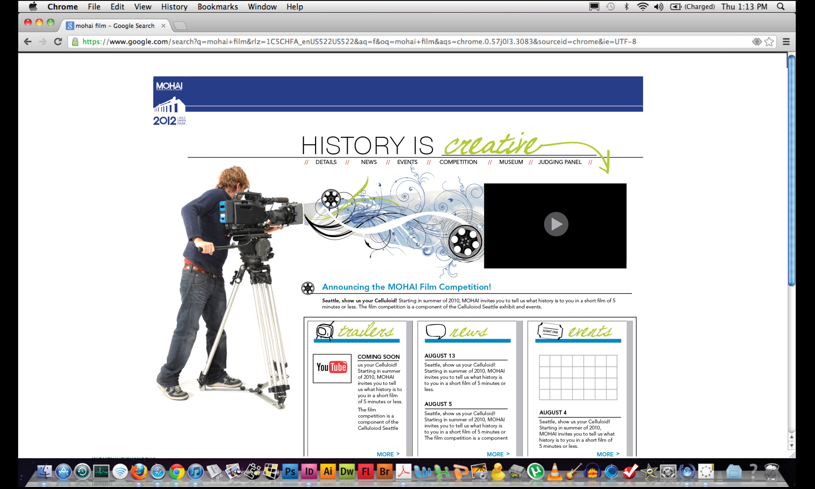Click the Spotlight search magnifier

tap(780, 7)
